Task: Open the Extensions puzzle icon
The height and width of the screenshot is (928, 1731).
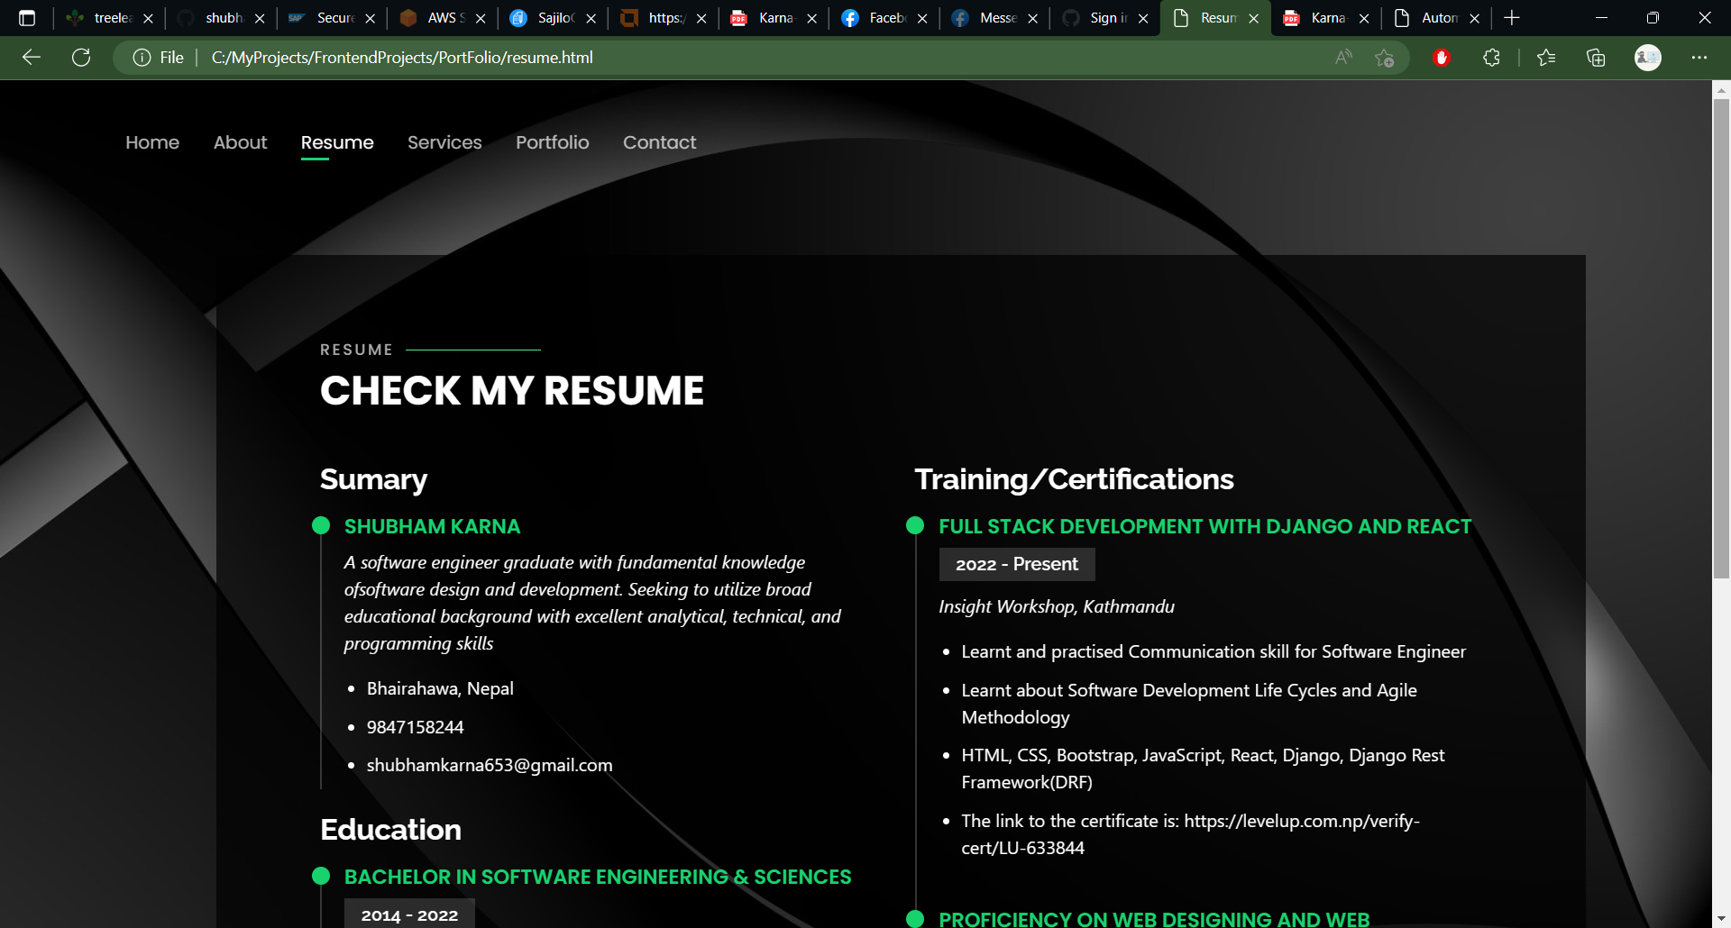Action: click(x=1491, y=58)
